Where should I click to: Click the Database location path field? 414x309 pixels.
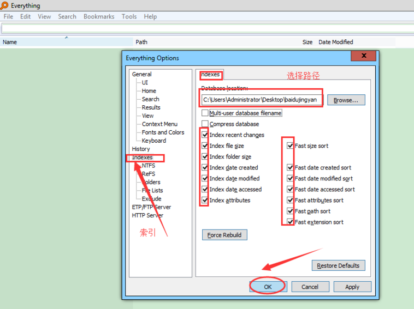click(262, 100)
